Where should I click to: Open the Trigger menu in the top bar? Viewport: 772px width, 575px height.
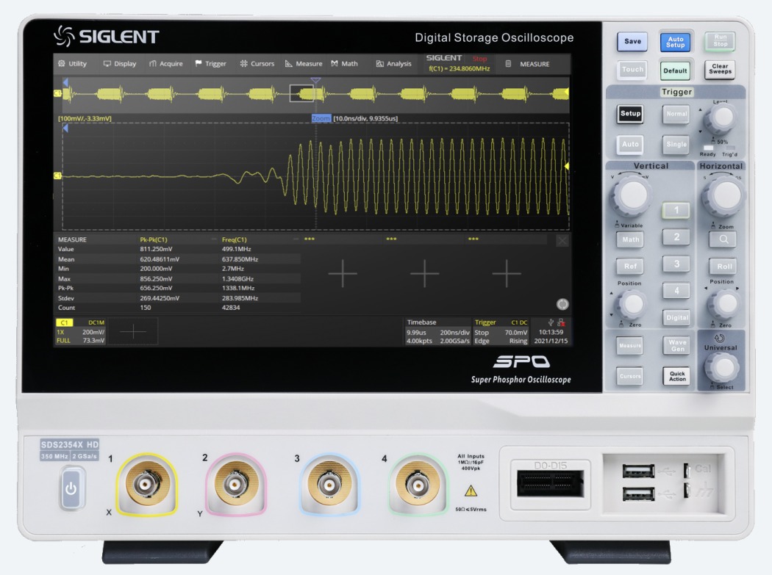pos(211,64)
